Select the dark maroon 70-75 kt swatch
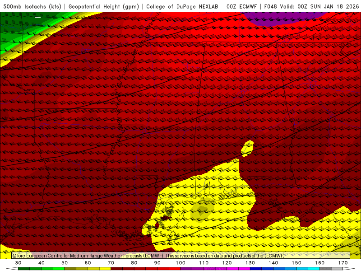The image size is (361, 271). (x=117, y=269)
